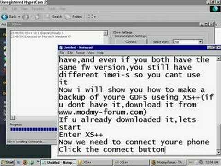Image resolution: width=221 pixels, height=166 pixels.
Task: Switch to XS++ folder taskbar button
Action: (95, 162)
